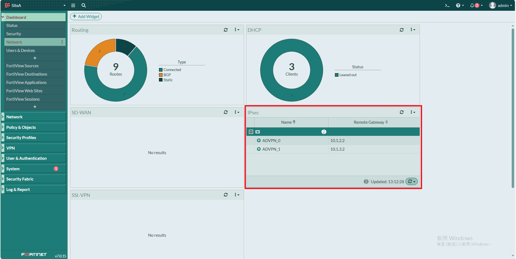This screenshot has height=259, width=516.
Task: Open SD-WAN widget options menu
Action: pyautogui.click(x=237, y=112)
